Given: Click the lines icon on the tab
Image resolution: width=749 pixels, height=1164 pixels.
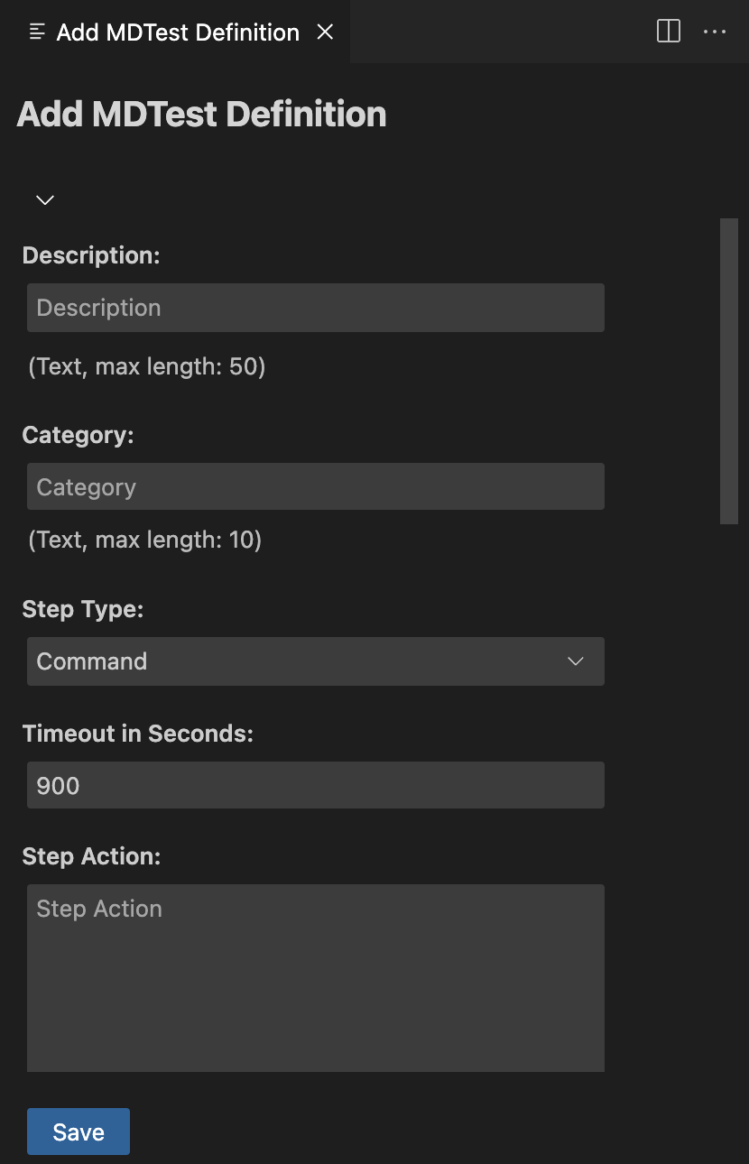Looking at the screenshot, I should click(x=37, y=32).
